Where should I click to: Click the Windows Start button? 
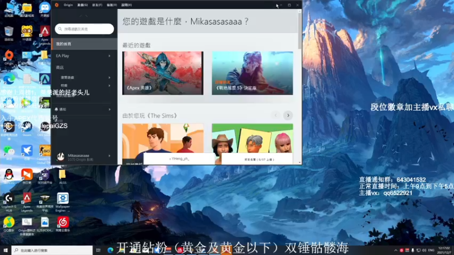click(6, 250)
